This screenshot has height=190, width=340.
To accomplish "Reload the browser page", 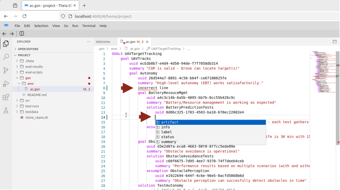I will click(x=24, y=16).
